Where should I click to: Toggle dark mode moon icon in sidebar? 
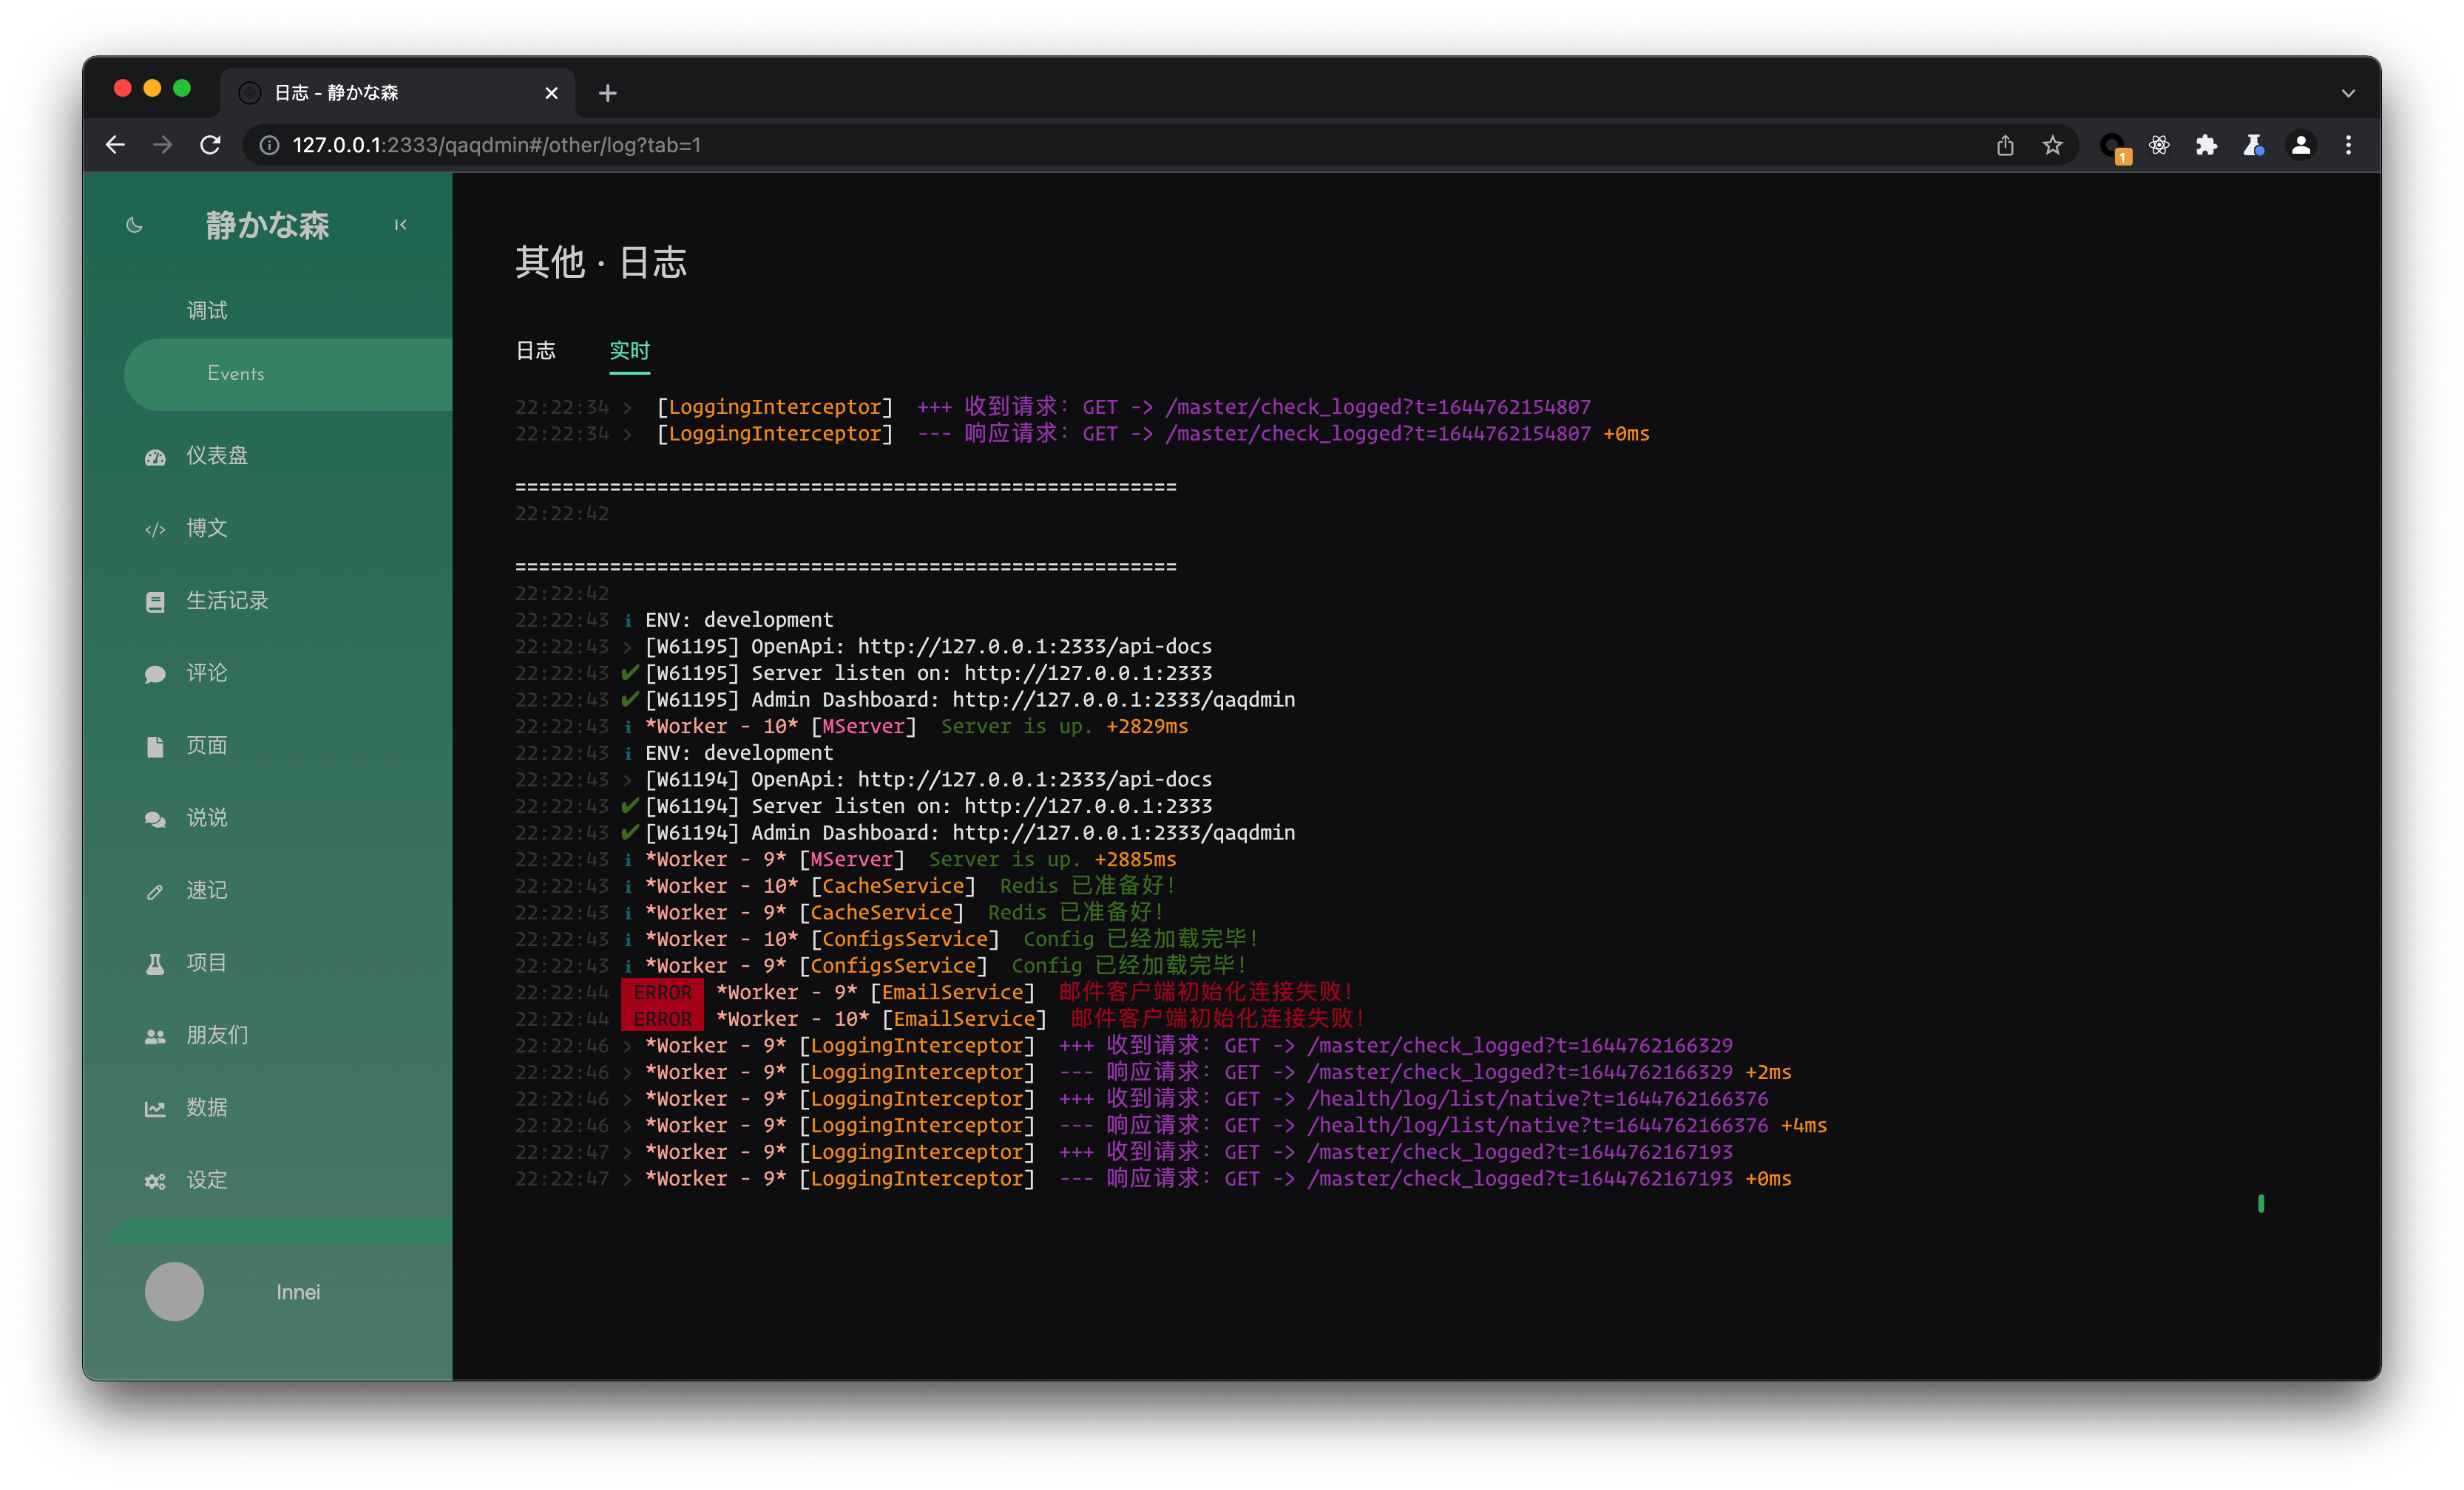(x=134, y=225)
